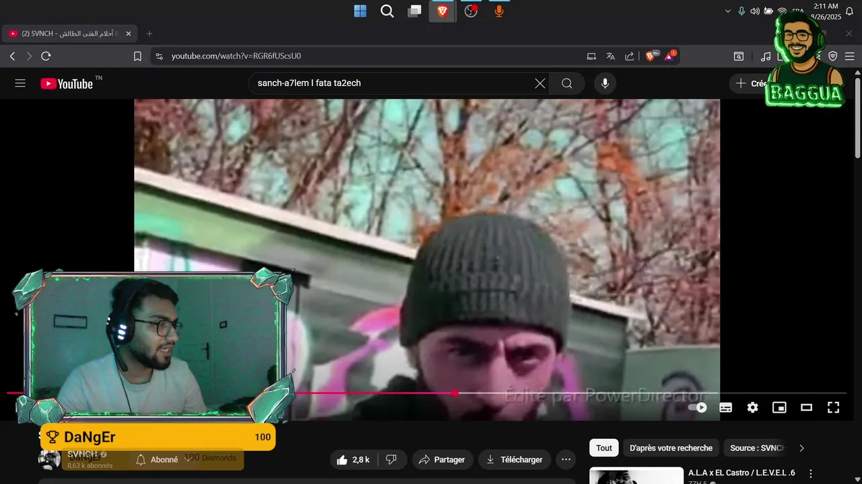The height and width of the screenshot is (484, 862).
Task: Open the Abonné subscription dropdown
Action: point(164,460)
